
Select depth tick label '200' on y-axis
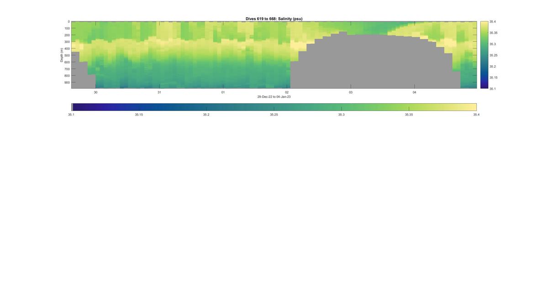point(67,35)
